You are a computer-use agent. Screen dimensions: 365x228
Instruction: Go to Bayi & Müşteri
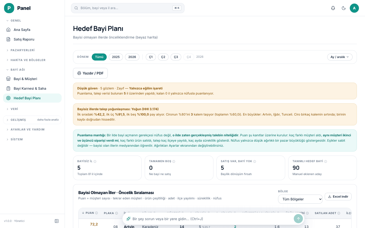pos(32,79)
